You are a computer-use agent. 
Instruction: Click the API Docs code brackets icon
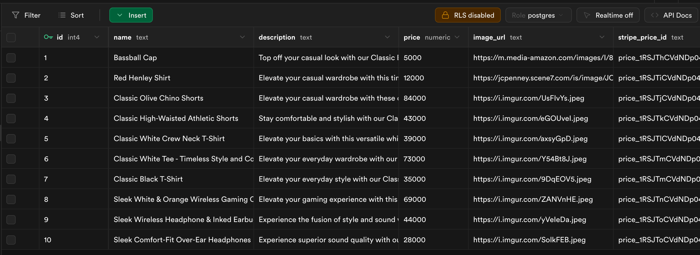pos(655,15)
